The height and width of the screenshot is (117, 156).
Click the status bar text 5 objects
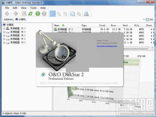tap(14, 113)
